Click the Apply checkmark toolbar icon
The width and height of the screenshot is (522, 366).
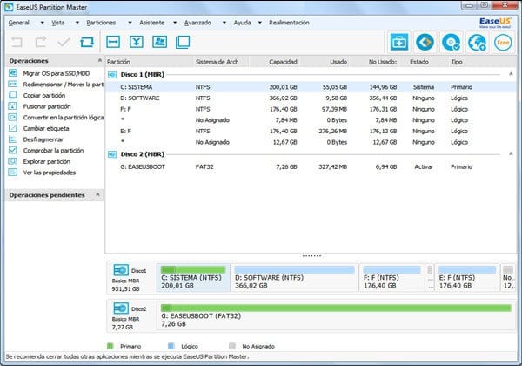tap(64, 42)
